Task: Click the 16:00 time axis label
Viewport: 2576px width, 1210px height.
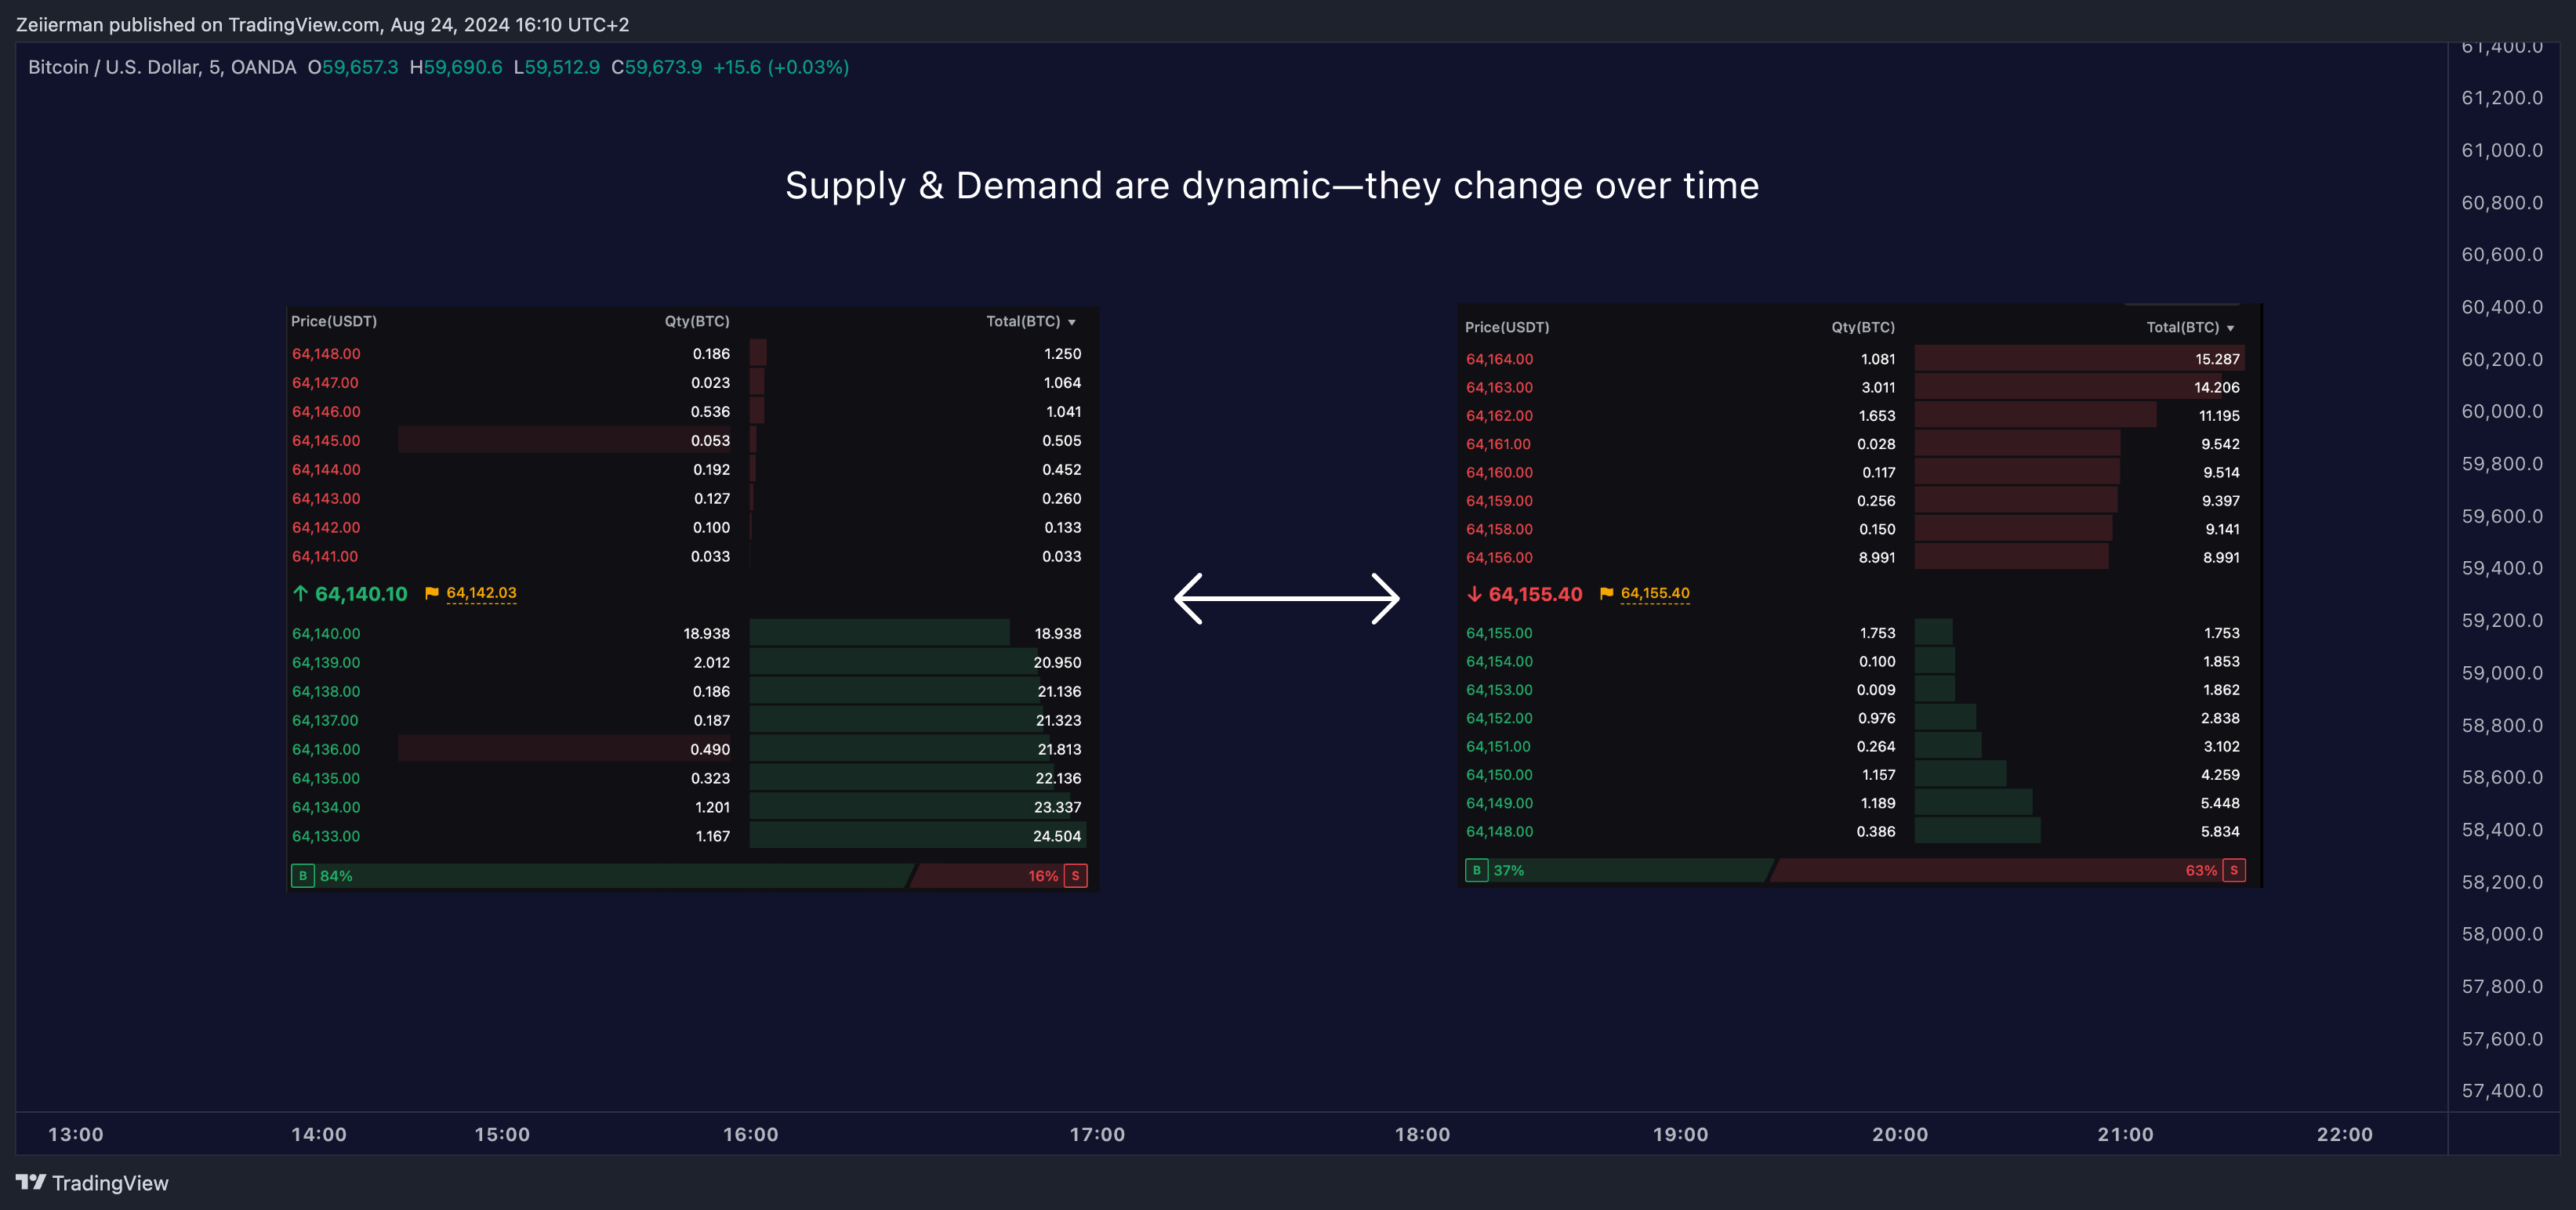Action: click(x=751, y=1135)
